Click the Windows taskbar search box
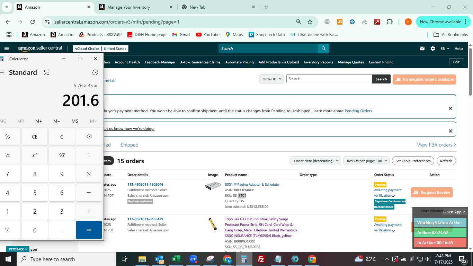The width and height of the screenshot is (473, 266). coord(66,259)
